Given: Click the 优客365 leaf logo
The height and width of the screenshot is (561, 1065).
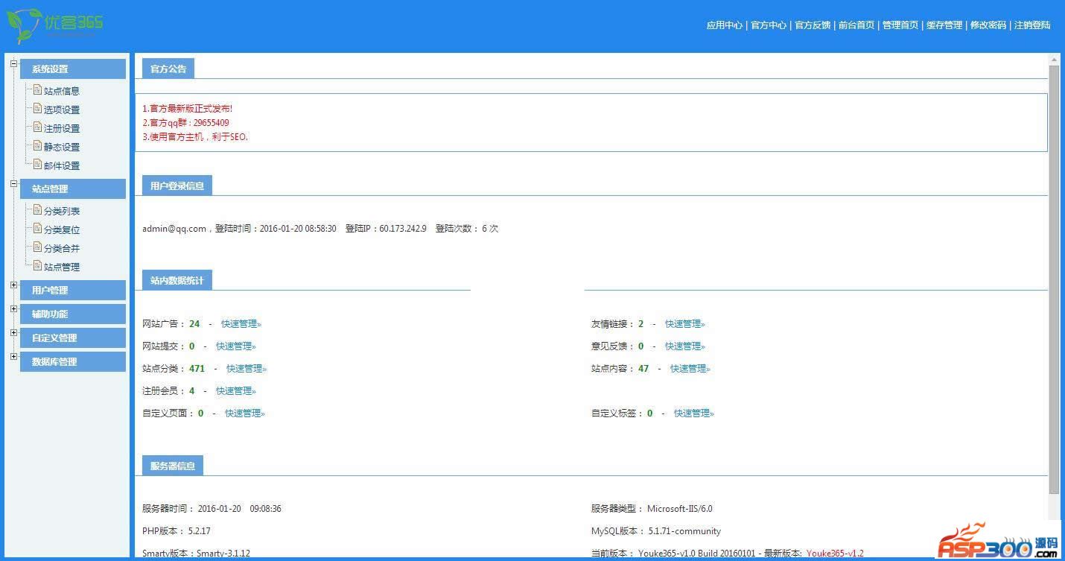Looking at the screenshot, I should click(54, 25).
